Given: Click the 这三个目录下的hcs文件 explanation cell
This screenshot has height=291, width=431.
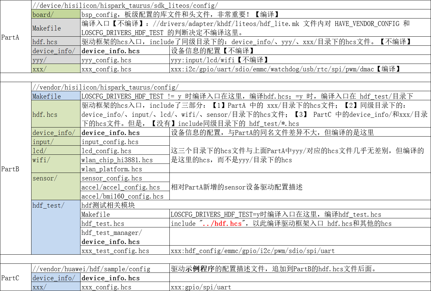Looking at the screenshot, I should coord(300,155).
